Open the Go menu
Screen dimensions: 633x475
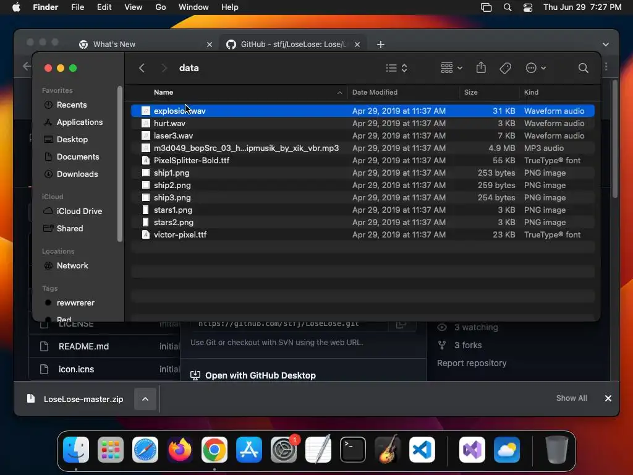161,7
